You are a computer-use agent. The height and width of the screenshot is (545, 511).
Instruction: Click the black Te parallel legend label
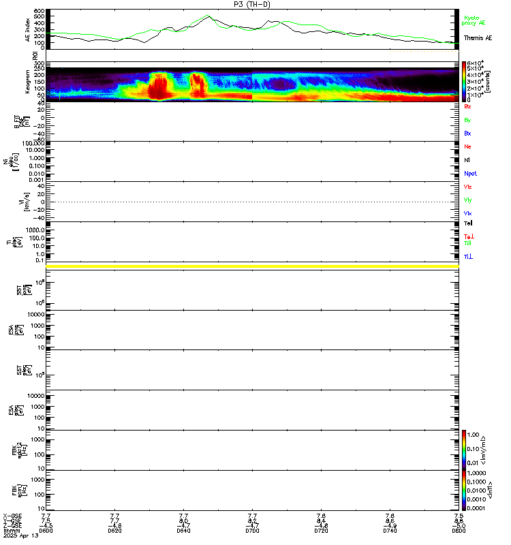click(x=468, y=223)
